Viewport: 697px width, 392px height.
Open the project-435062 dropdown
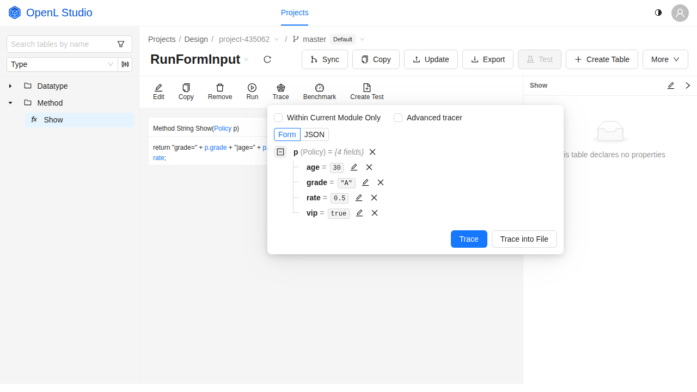277,39
